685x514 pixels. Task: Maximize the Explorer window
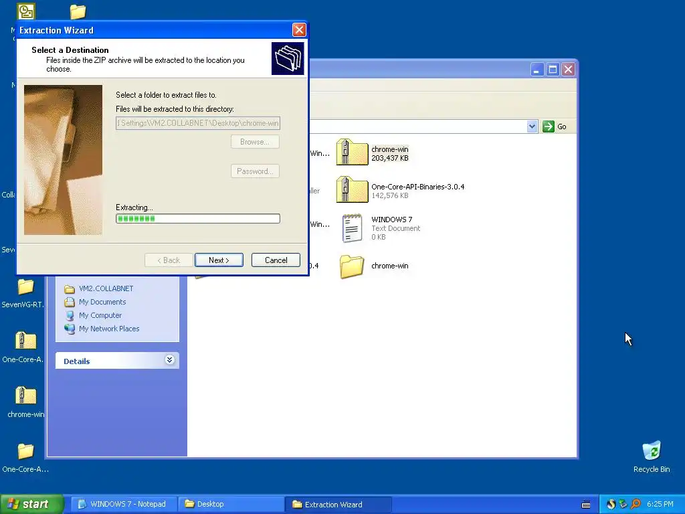(553, 70)
